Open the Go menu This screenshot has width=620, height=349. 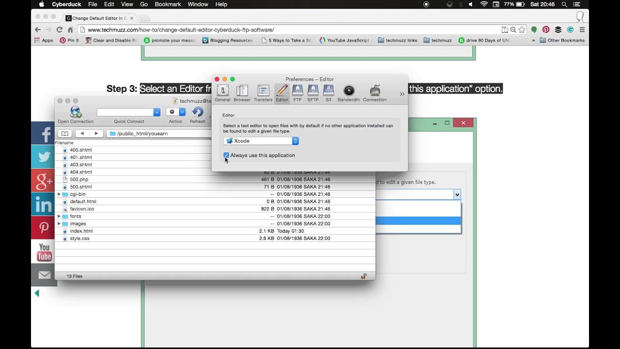(x=144, y=4)
